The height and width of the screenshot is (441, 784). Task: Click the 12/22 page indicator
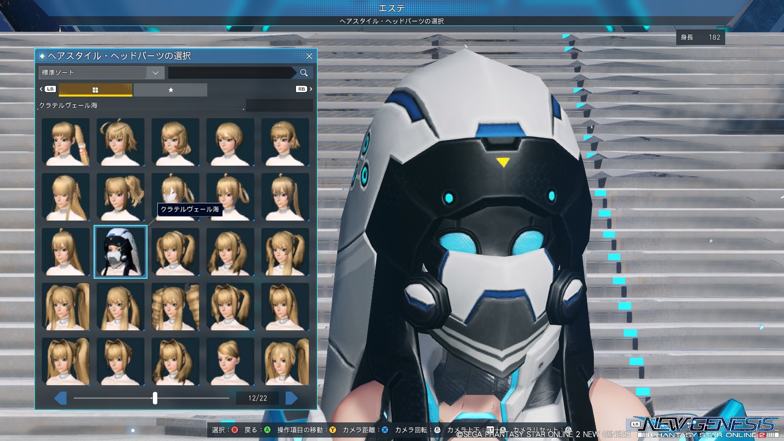click(258, 398)
